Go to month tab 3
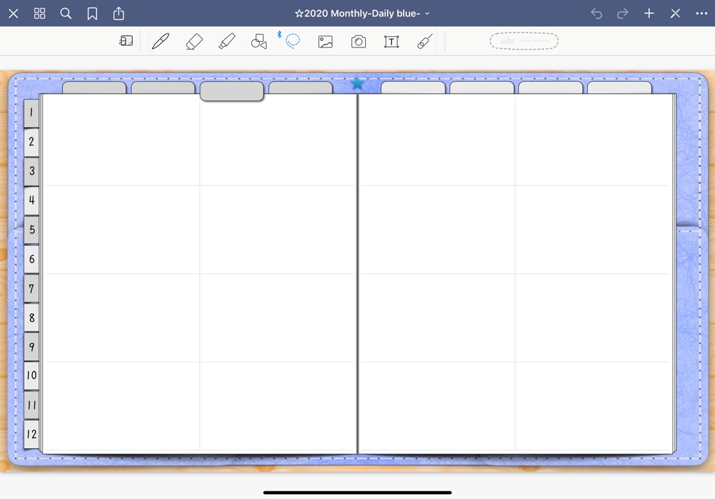The width and height of the screenshot is (715, 499). (x=31, y=171)
